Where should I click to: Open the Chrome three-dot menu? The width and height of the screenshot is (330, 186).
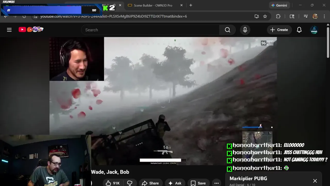pos(324,16)
